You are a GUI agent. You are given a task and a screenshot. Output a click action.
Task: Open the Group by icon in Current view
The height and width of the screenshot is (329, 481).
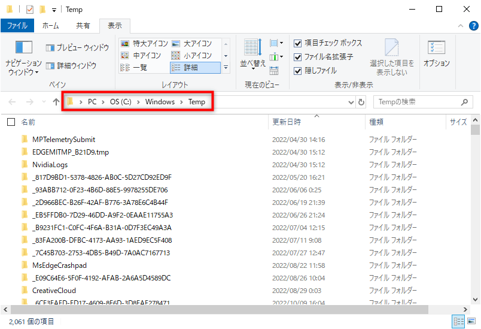click(276, 43)
